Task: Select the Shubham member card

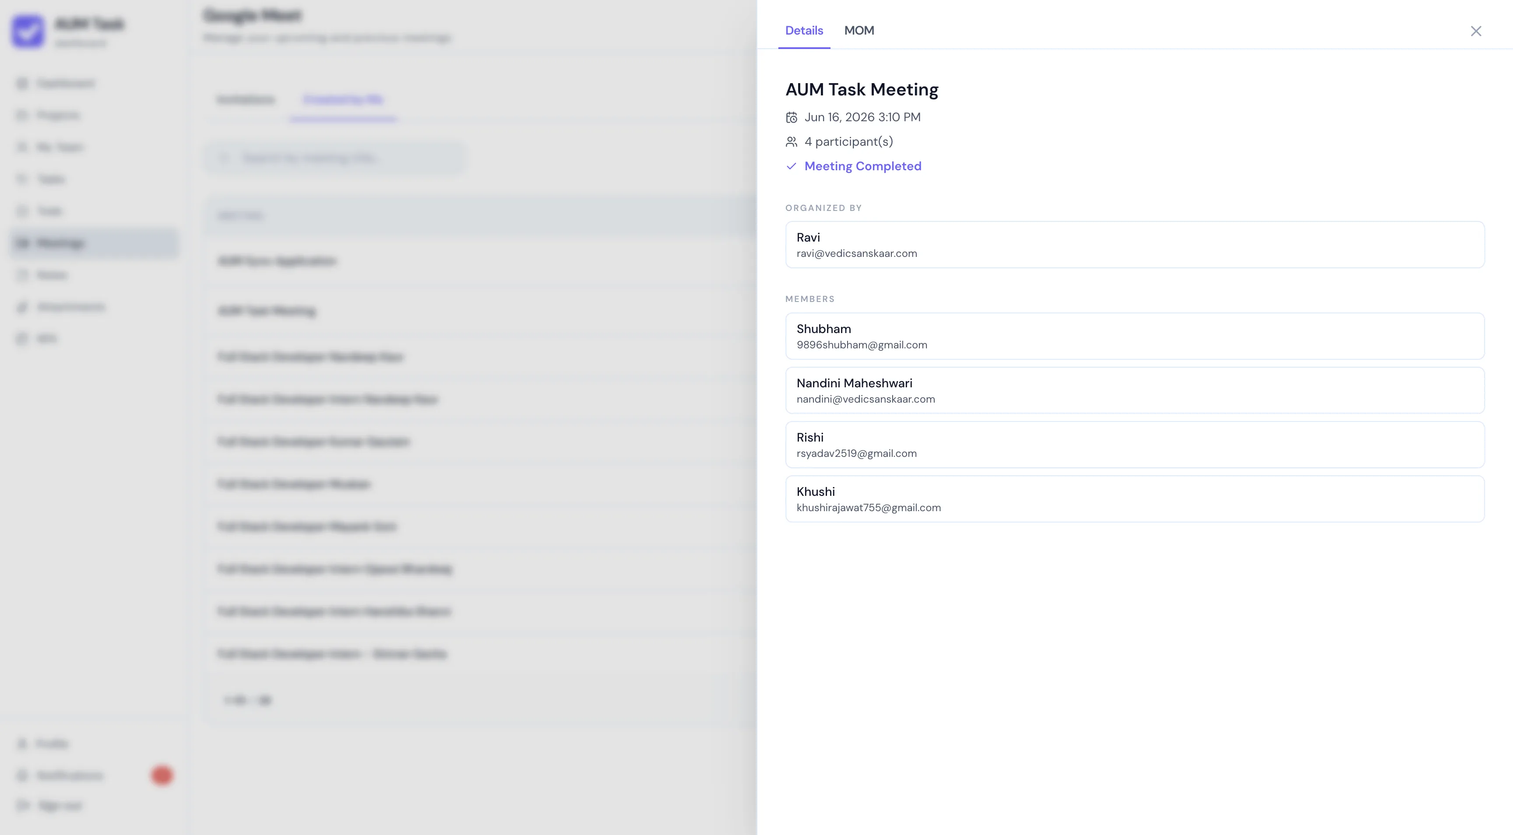Action: tap(1135, 336)
